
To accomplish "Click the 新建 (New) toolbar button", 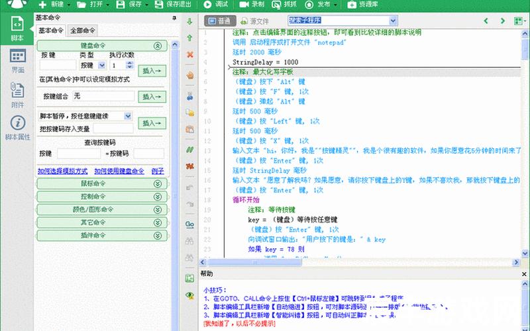I will coord(51,5).
